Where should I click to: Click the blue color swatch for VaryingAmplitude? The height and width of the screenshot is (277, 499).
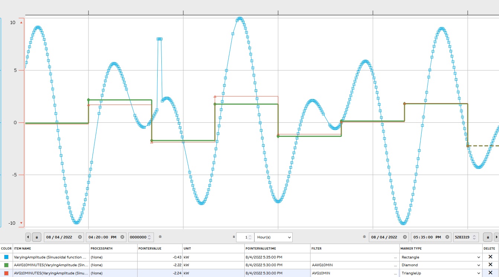tap(6, 257)
